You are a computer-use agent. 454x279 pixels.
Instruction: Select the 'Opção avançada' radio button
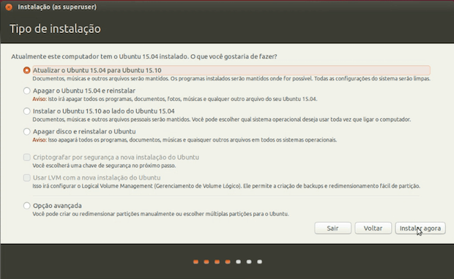[26, 206]
